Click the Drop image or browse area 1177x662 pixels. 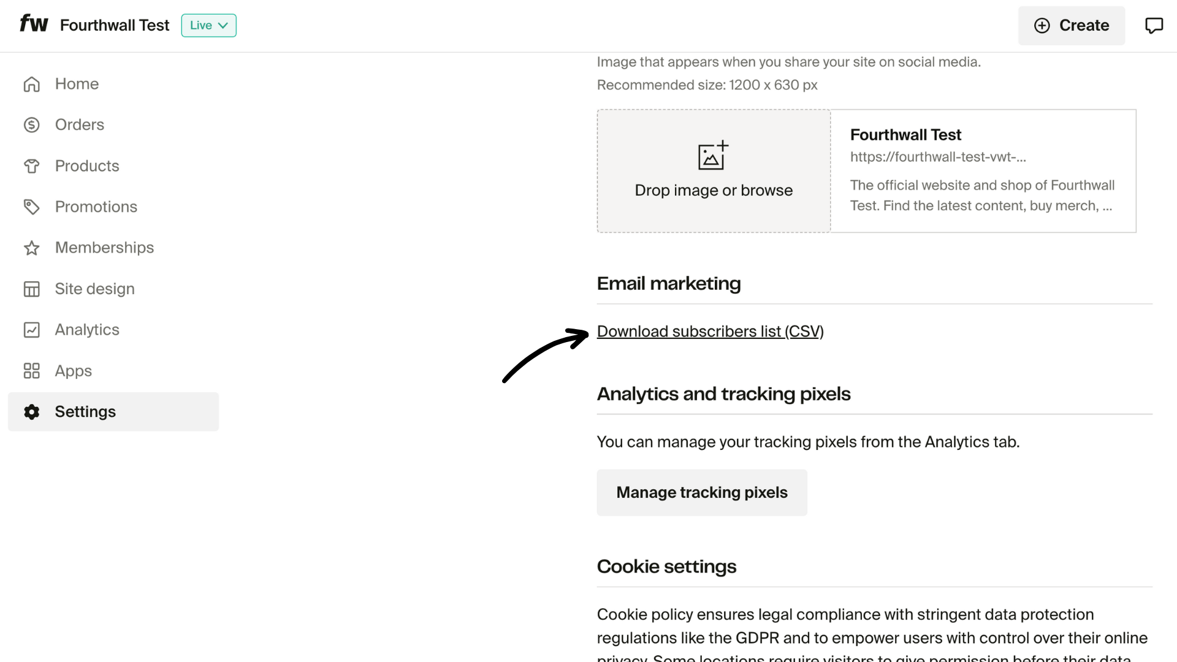pos(713,171)
